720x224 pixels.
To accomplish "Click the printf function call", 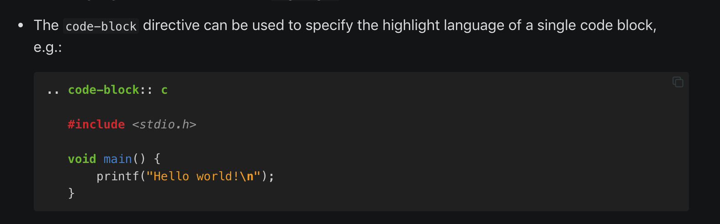I will [x=117, y=176].
